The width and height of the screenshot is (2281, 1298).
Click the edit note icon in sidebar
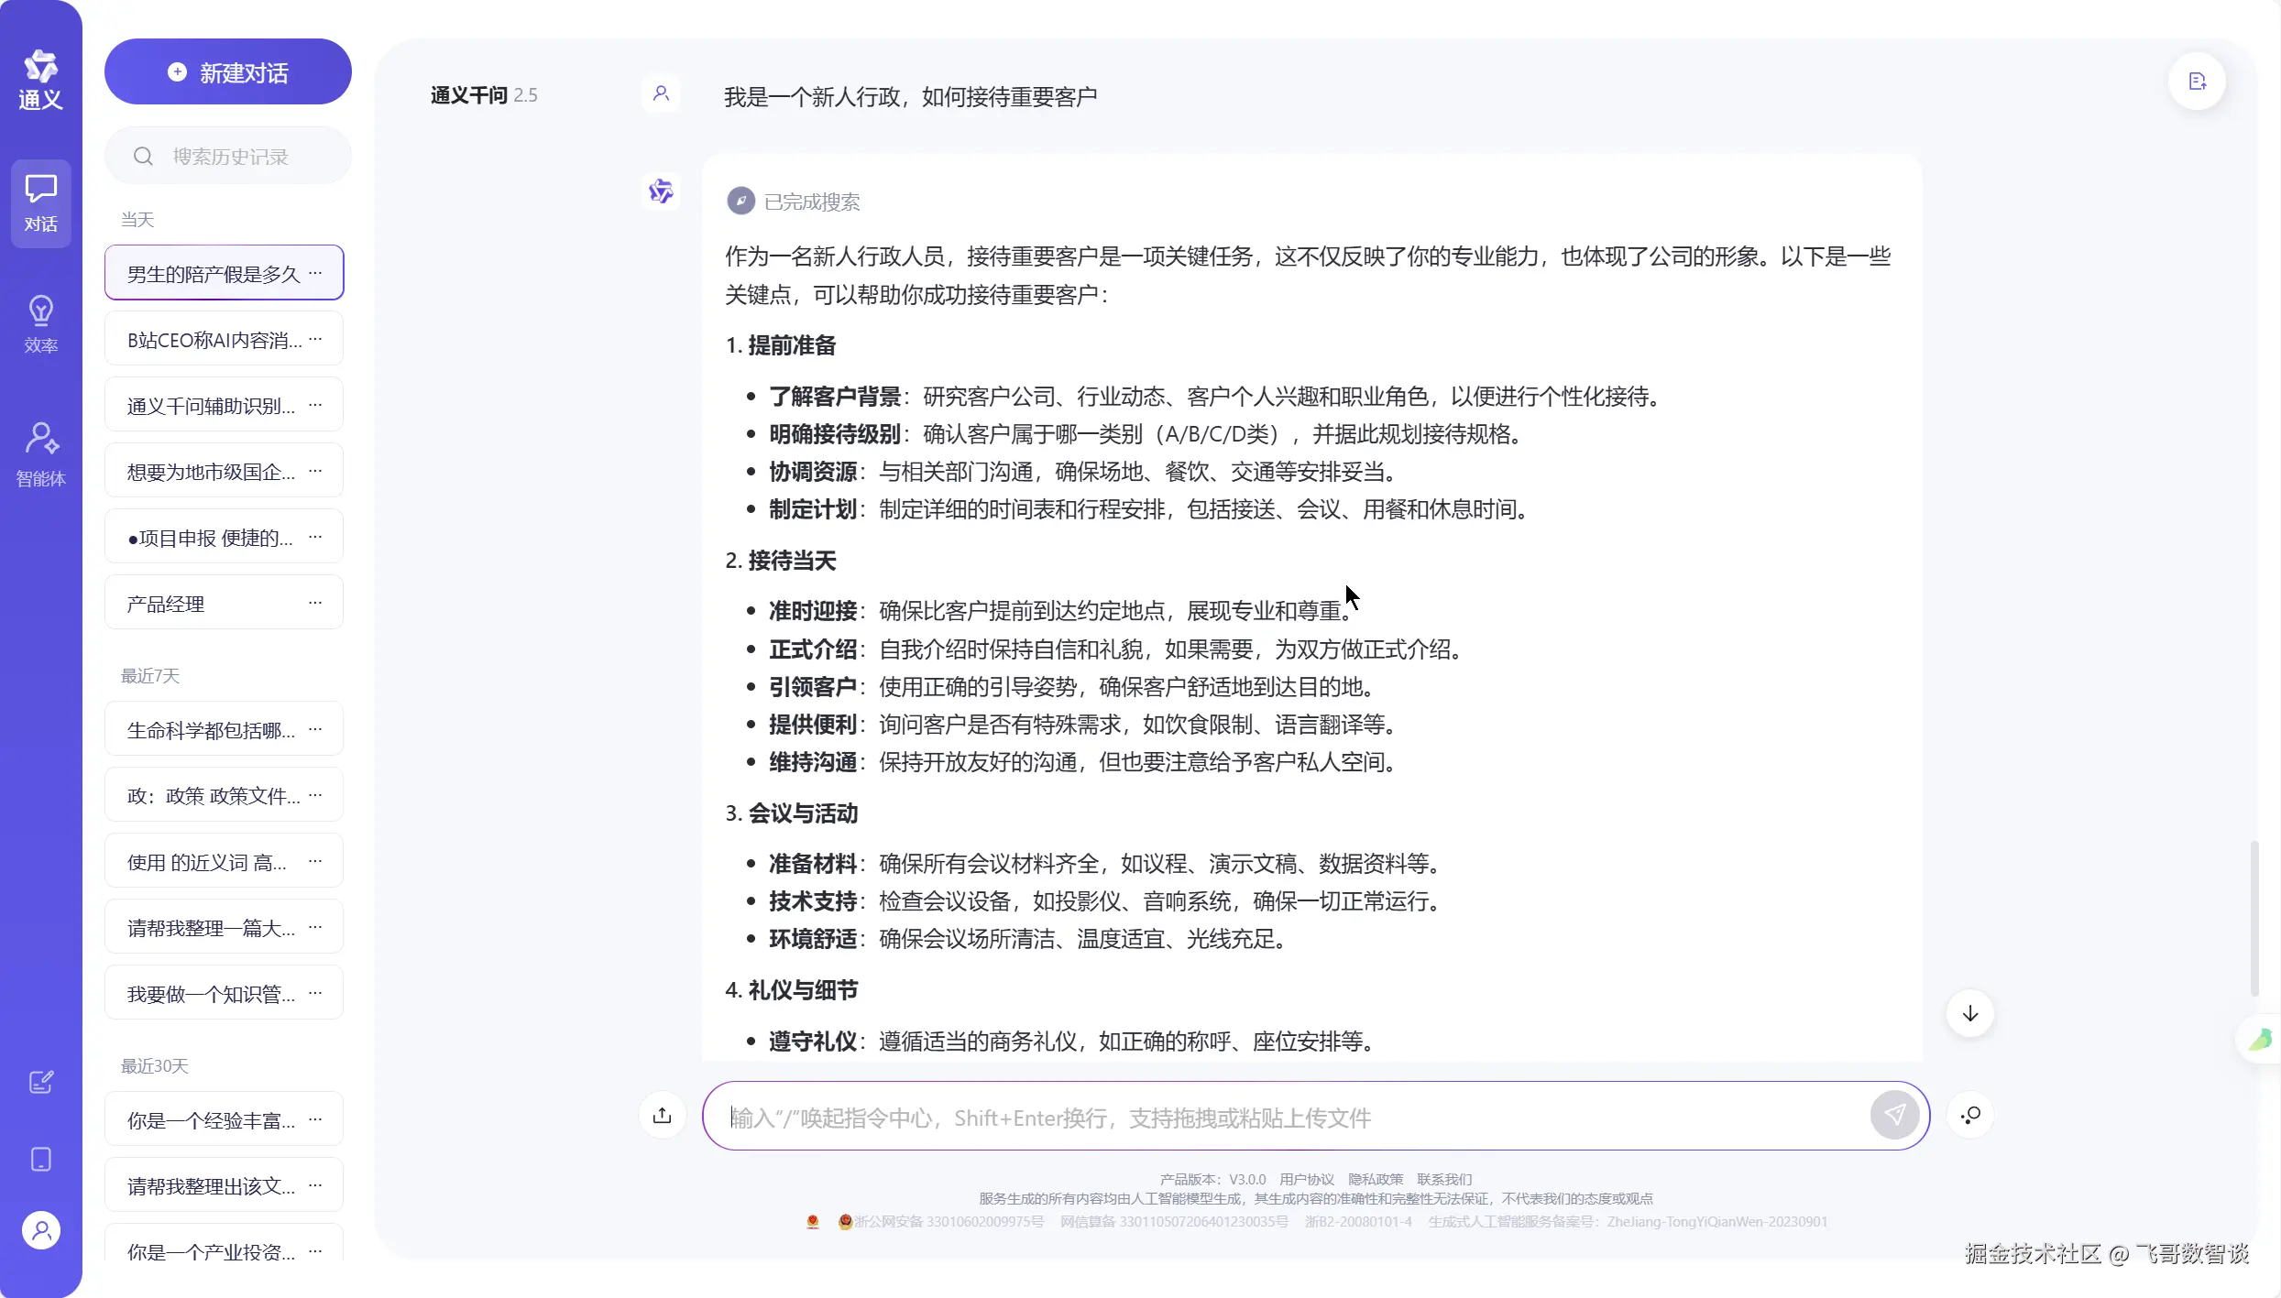[x=40, y=1083]
